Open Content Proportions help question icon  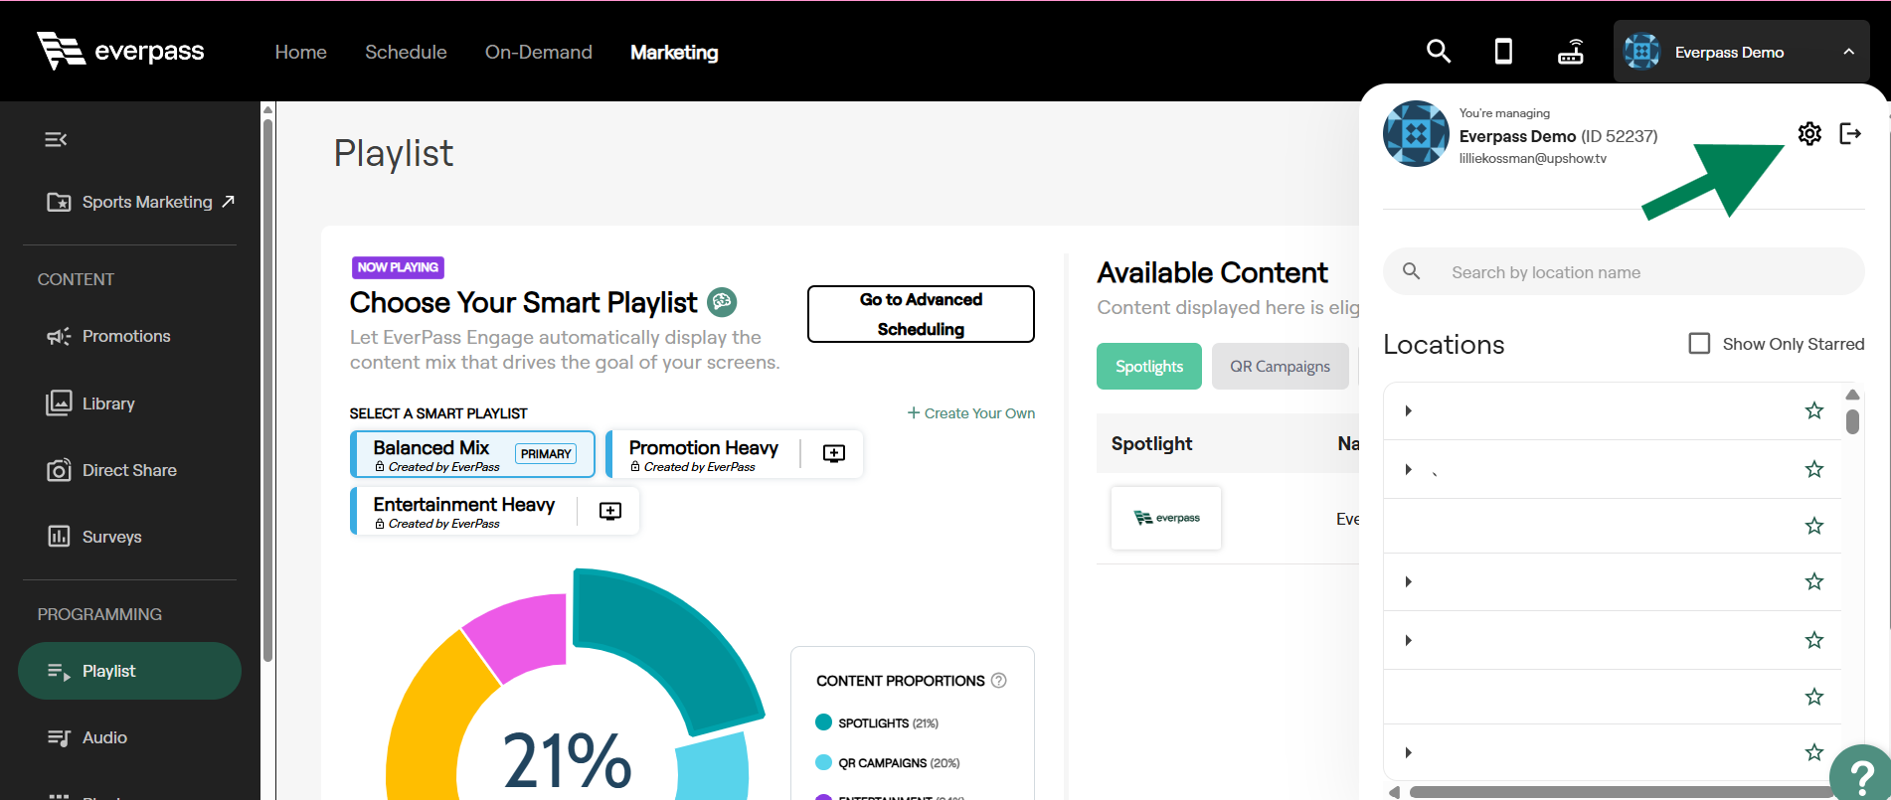click(x=999, y=680)
